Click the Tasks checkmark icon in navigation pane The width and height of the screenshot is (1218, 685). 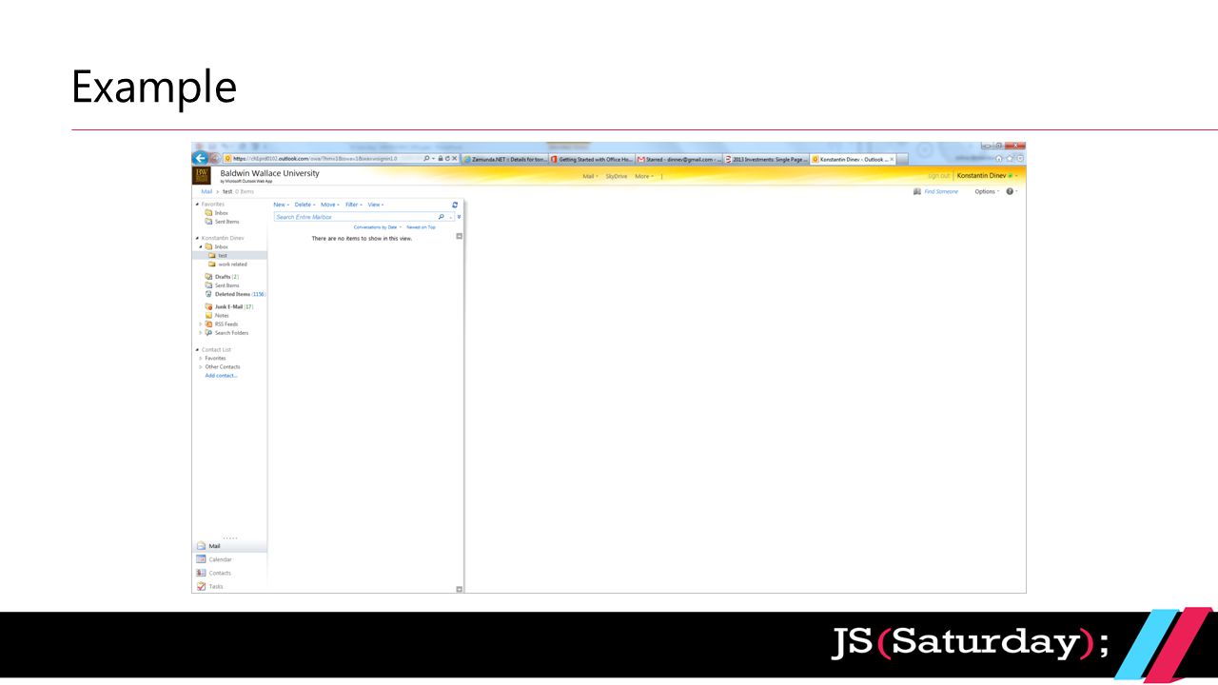coord(201,586)
